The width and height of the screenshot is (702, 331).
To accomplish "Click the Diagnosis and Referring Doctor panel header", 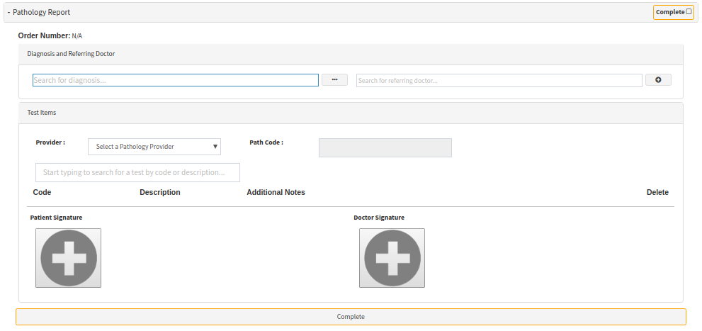I will click(71, 54).
